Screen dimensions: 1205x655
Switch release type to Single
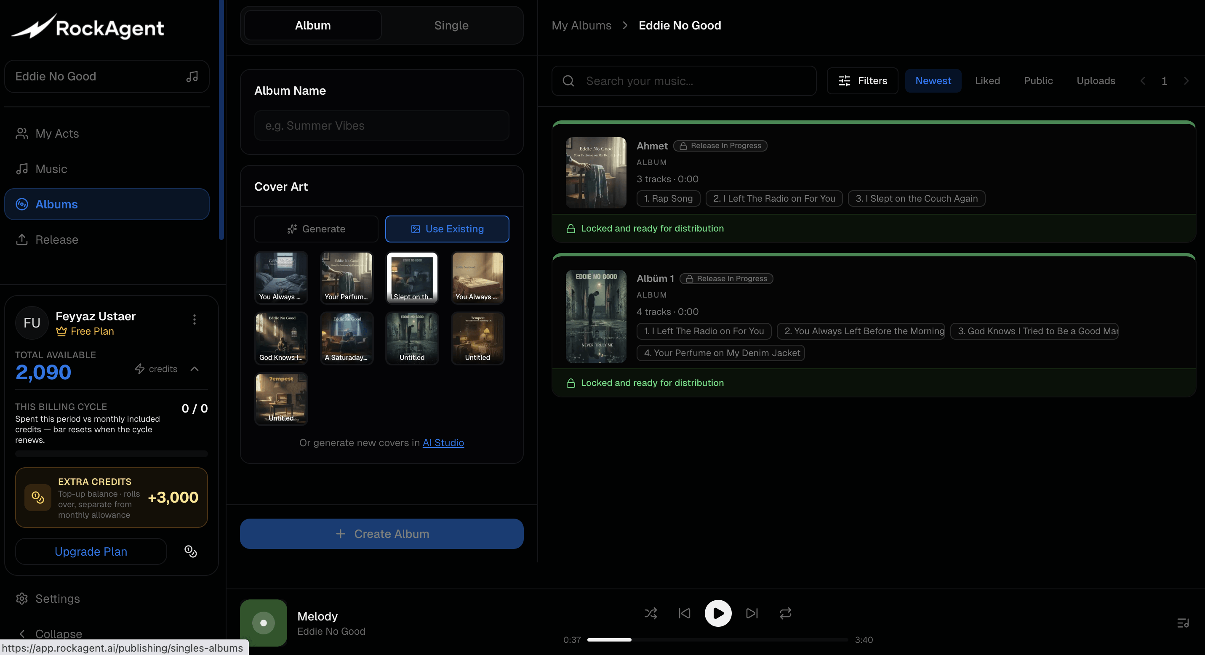(x=451, y=25)
